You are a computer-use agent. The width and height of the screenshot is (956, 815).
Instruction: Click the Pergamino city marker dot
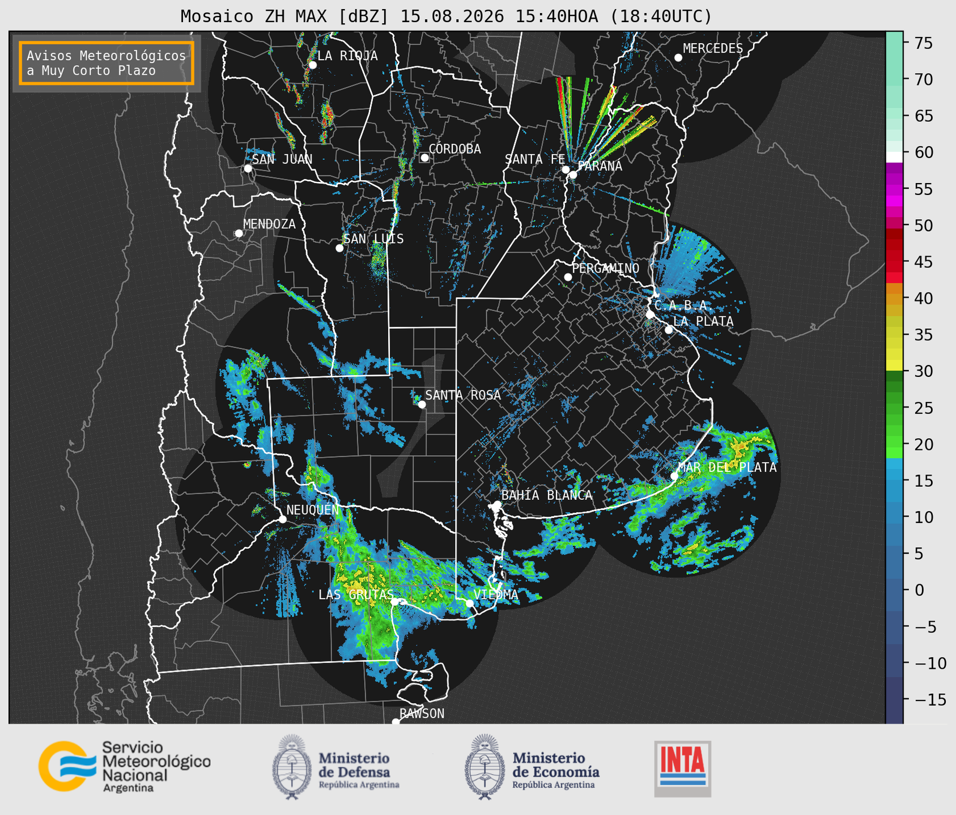pyautogui.click(x=568, y=277)
